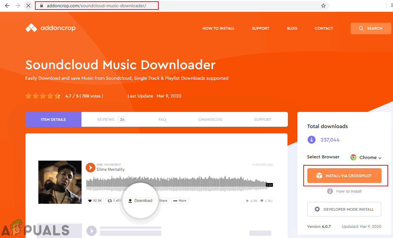Image resolution: width=393 pixels, height=238 pixels.
Task: Click the magnifier icon in the Search button
Action: (x=361, y=28)
